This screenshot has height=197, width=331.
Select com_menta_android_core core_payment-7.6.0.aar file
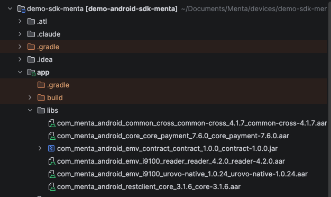[173, 136]
